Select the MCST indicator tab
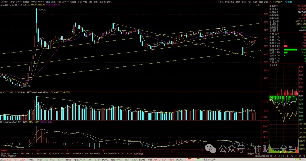The height and width of the screenshot is (161, 306). point(129,153)
